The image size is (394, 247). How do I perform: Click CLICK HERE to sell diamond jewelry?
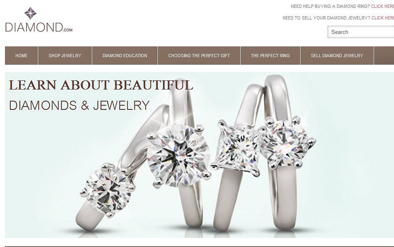(x=383, y=18)
